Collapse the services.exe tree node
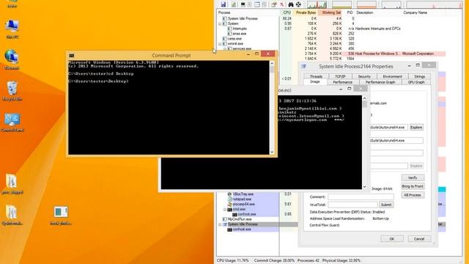This screenshot has width=469, height=264. pos(225,48)
